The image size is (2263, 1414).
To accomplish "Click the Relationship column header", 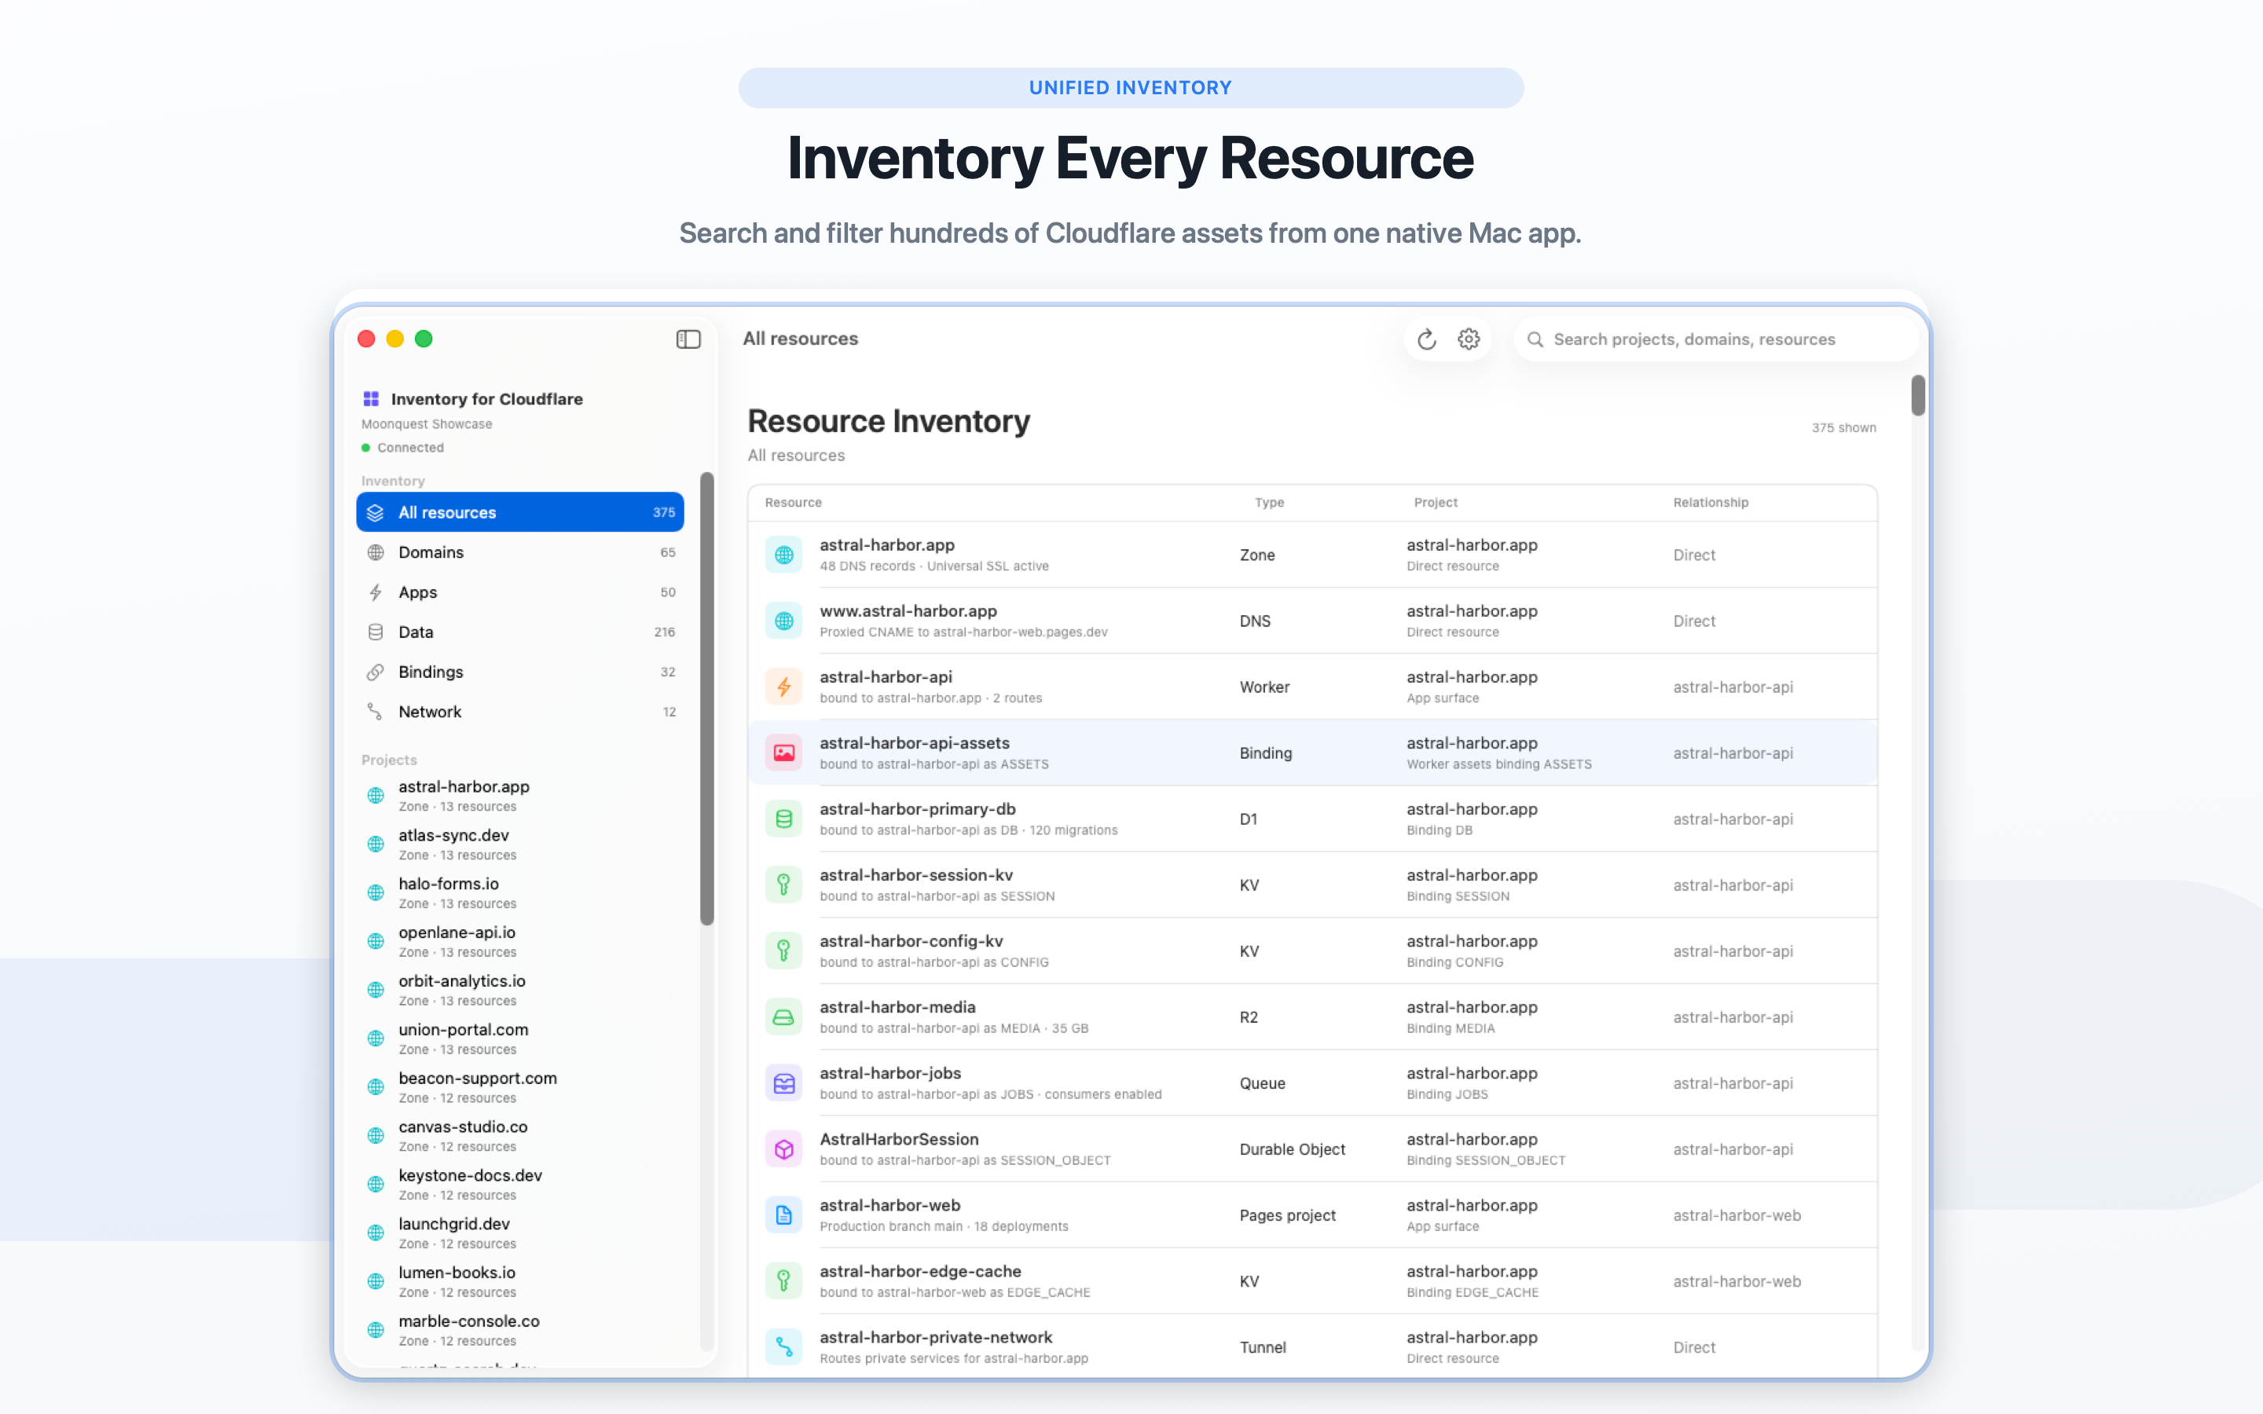I will 1711,502.
